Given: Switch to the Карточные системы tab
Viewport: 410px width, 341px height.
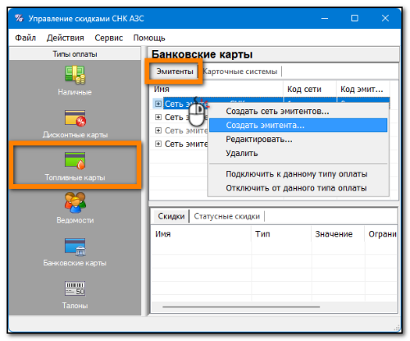Looking at the screenshot, I should coord(240,71).
